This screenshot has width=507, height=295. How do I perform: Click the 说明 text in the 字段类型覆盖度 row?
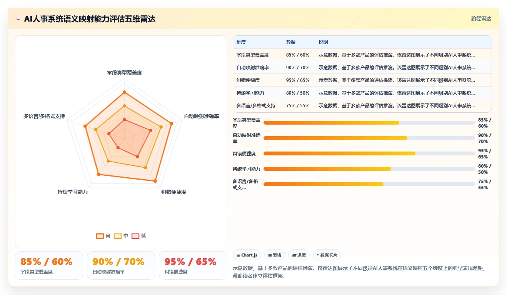pos(397,55)
